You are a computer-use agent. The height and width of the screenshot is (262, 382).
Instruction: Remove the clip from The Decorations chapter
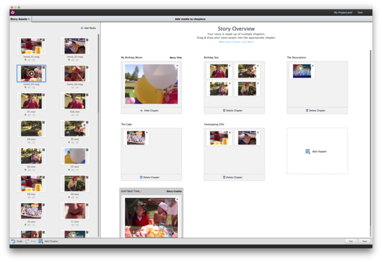coord(313,66)
